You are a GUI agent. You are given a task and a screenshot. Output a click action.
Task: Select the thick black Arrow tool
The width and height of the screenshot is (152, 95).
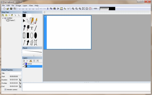click(28, 43)
